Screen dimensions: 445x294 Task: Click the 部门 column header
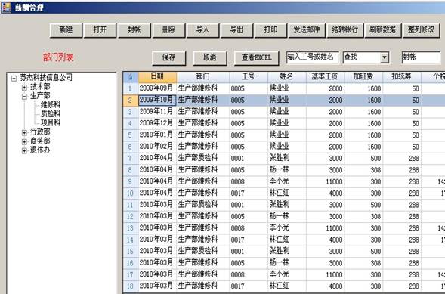203,76
